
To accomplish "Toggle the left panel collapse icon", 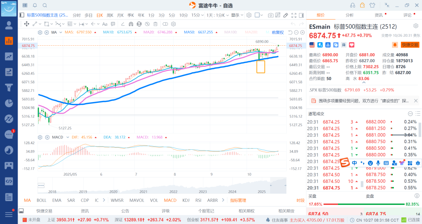I will pos(22,15).
